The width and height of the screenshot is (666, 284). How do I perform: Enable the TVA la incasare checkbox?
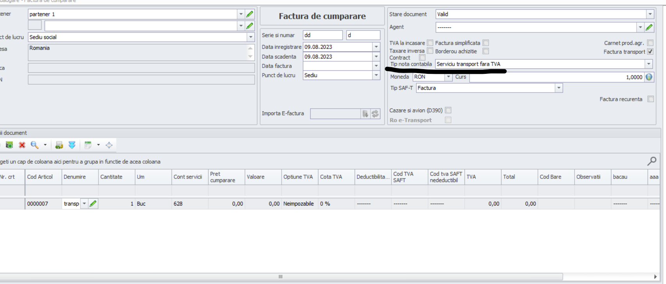pyautogui.click(x=430, y=43)
